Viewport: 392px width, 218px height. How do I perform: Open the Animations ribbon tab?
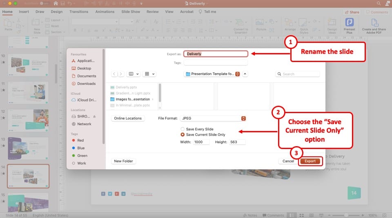(105, 12)
